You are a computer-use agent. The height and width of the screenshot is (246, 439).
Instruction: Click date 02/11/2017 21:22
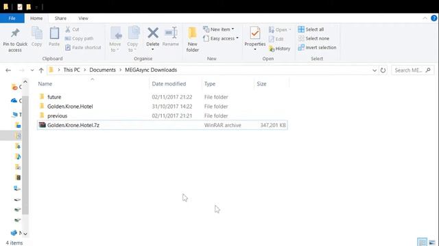pyautogui.click(x=172, y=97)
